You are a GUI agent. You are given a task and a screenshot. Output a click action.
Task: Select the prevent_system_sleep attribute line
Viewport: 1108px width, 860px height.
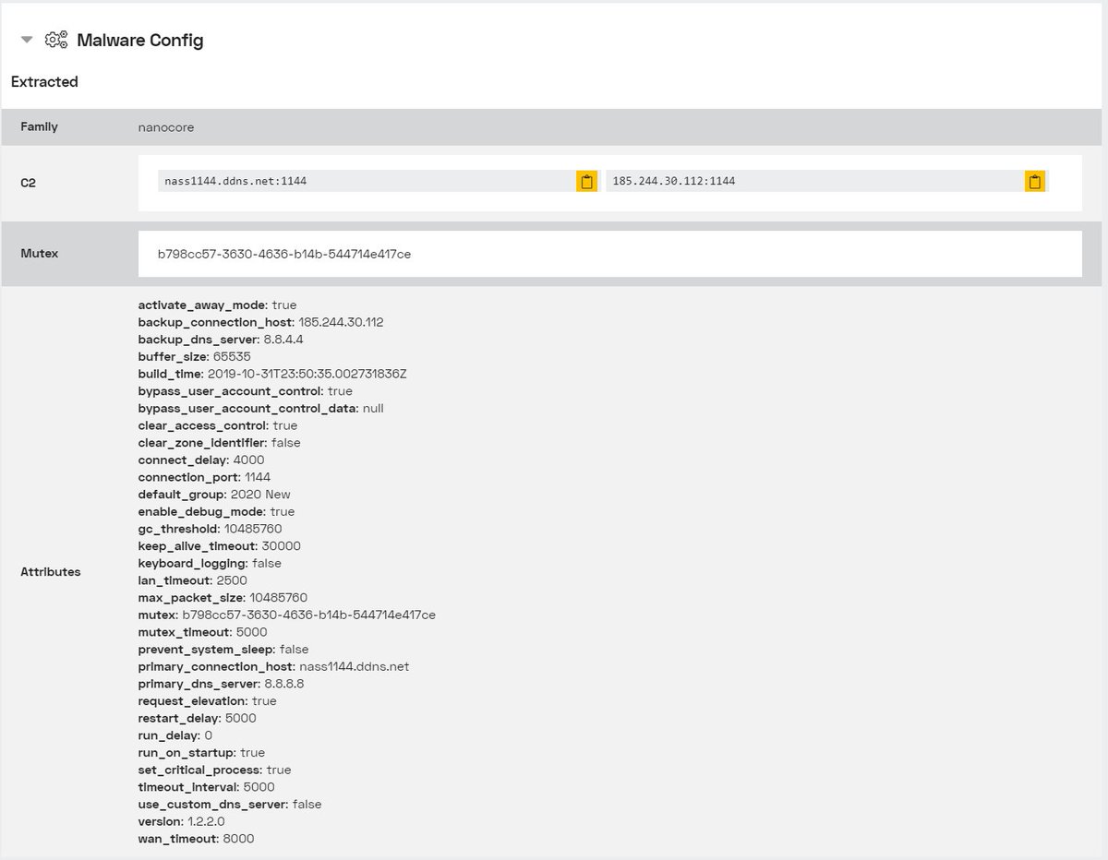tap(223, 650)
